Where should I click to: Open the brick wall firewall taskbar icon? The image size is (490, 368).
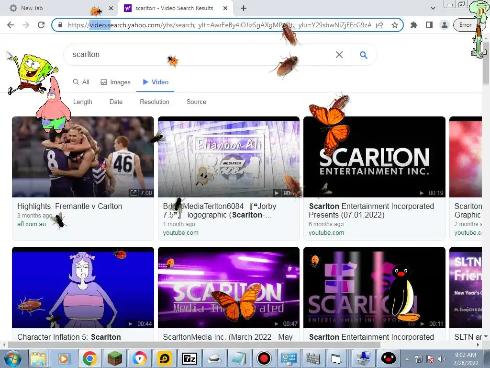pyautogui.click(x=313, y=358)
